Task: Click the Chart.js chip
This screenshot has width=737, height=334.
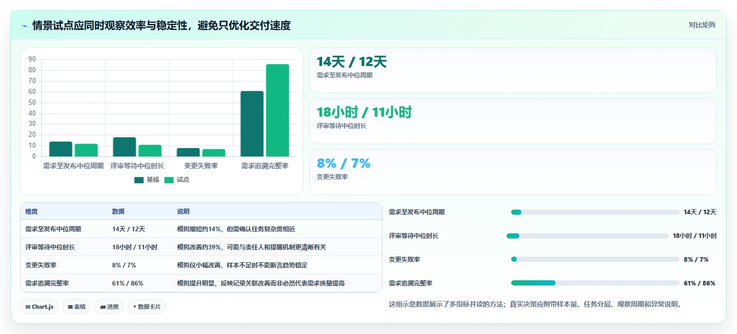Action: click(x=40, y=307)
